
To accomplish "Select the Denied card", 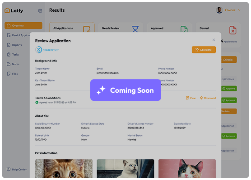I will click(x=218, y=35).
